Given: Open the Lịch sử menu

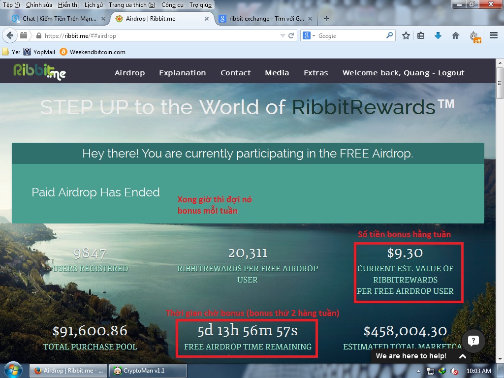Looking at the screenshot, I should point(94,5).
